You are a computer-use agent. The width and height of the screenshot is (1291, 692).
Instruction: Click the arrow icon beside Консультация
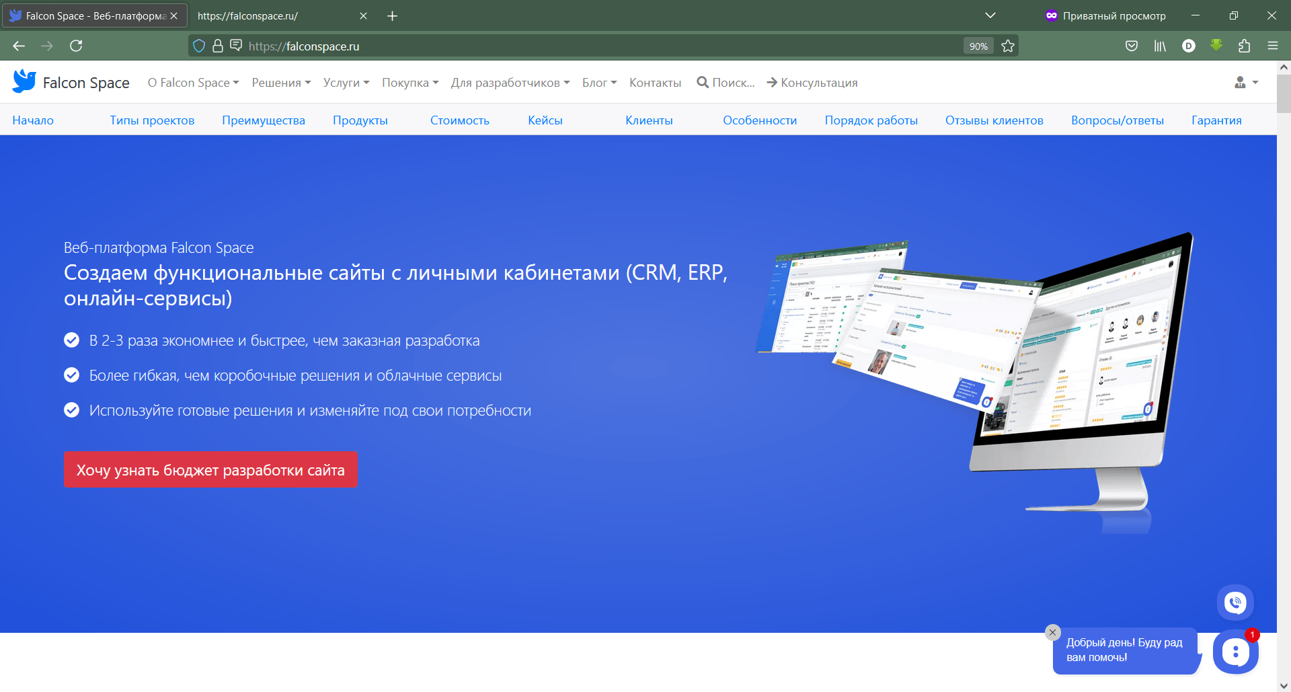[x=772, y=82]
